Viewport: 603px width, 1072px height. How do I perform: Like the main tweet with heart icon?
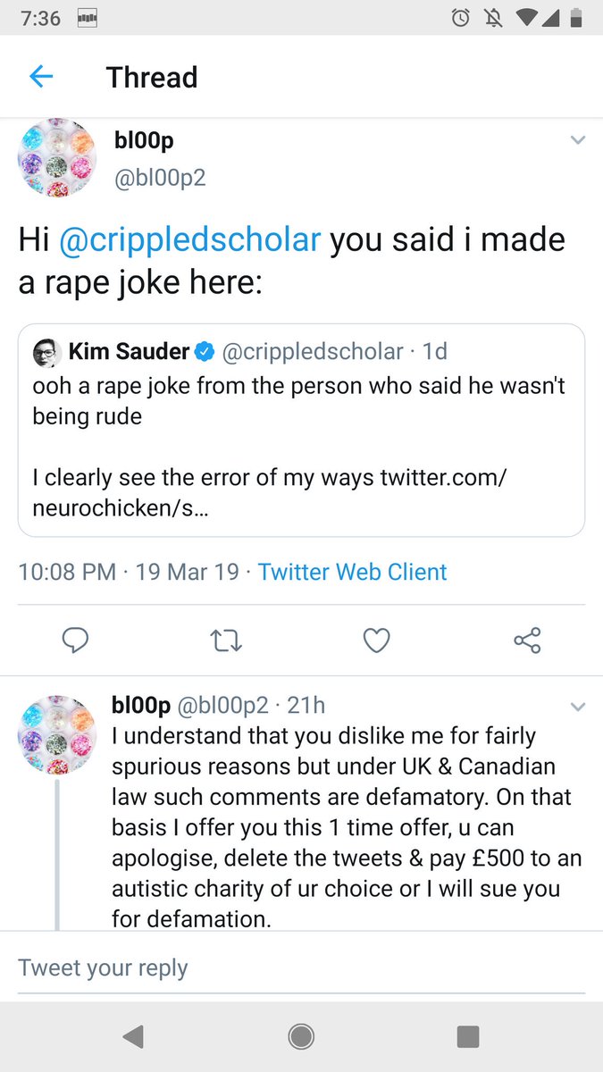[x=377, y=640]
